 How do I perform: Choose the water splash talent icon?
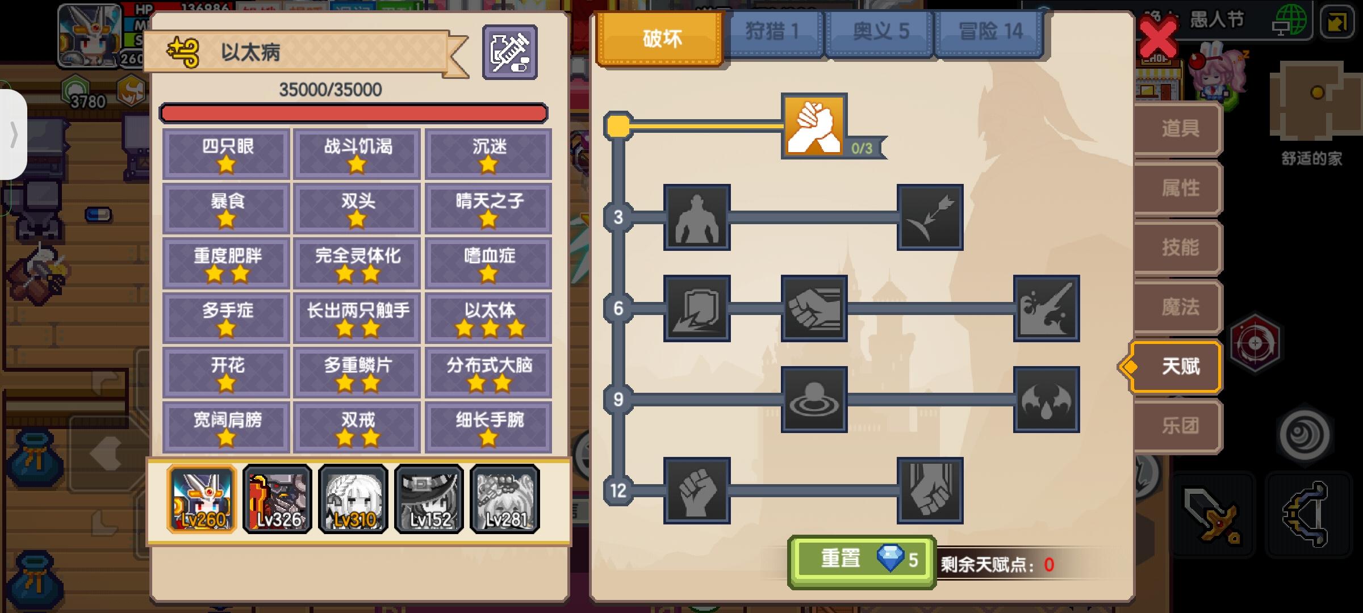pos(1046,308)
